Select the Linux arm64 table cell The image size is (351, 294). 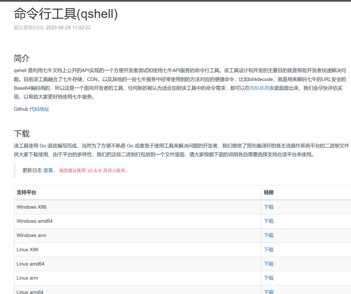point(138,290)
